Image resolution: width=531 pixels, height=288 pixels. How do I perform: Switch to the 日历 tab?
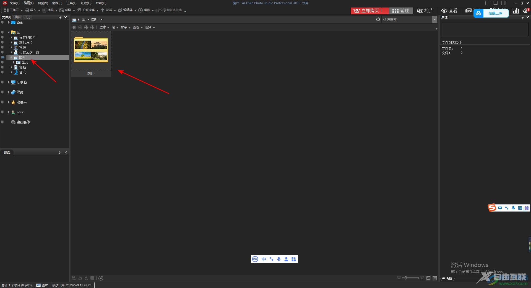tap(27, 17)
